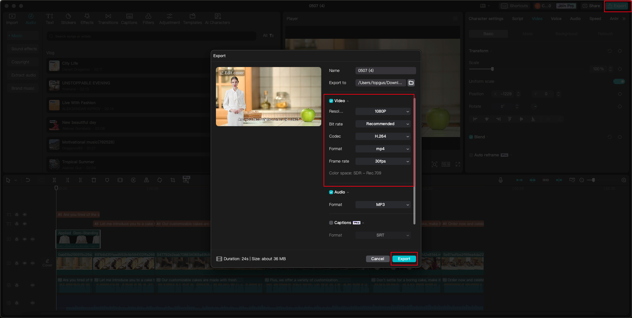Switch to the Speed tab
This screenshot has width=632, height=318.
click(x=595, y=18)
